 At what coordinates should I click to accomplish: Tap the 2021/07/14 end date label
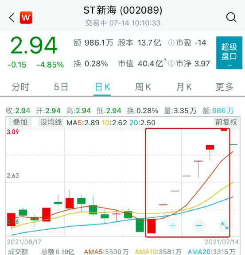pyautogui.click(x=222, y=242)
